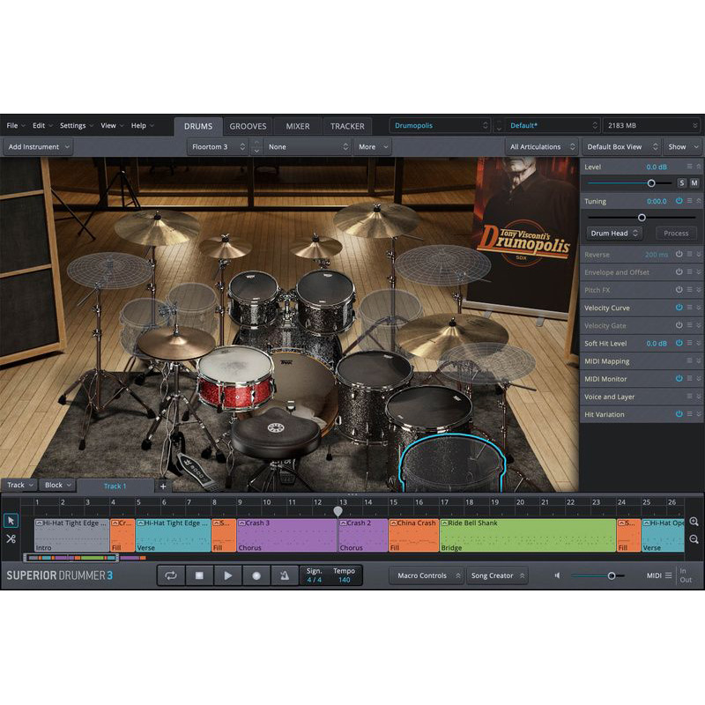
Task: Open the Block menu button
Action: [x=57, y=485]
